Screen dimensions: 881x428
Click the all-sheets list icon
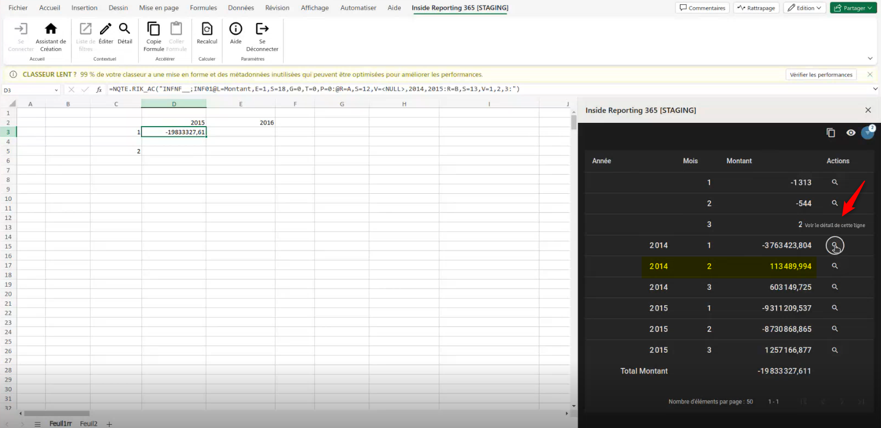37,424
